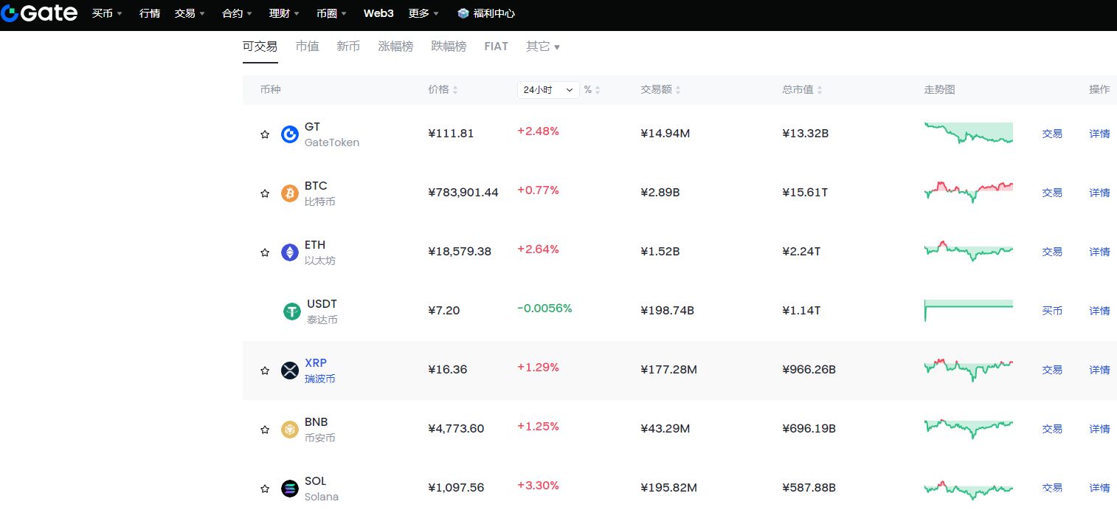Click the Gate logo in header
This screenshot has height=527, width=1117.
39,13
